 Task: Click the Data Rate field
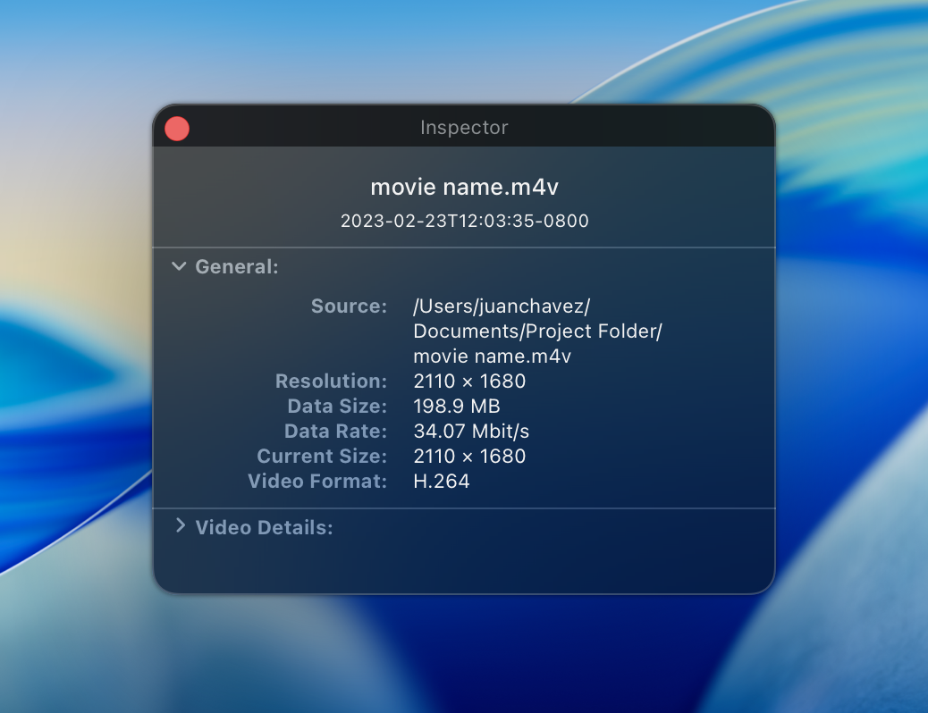[471, 431]
